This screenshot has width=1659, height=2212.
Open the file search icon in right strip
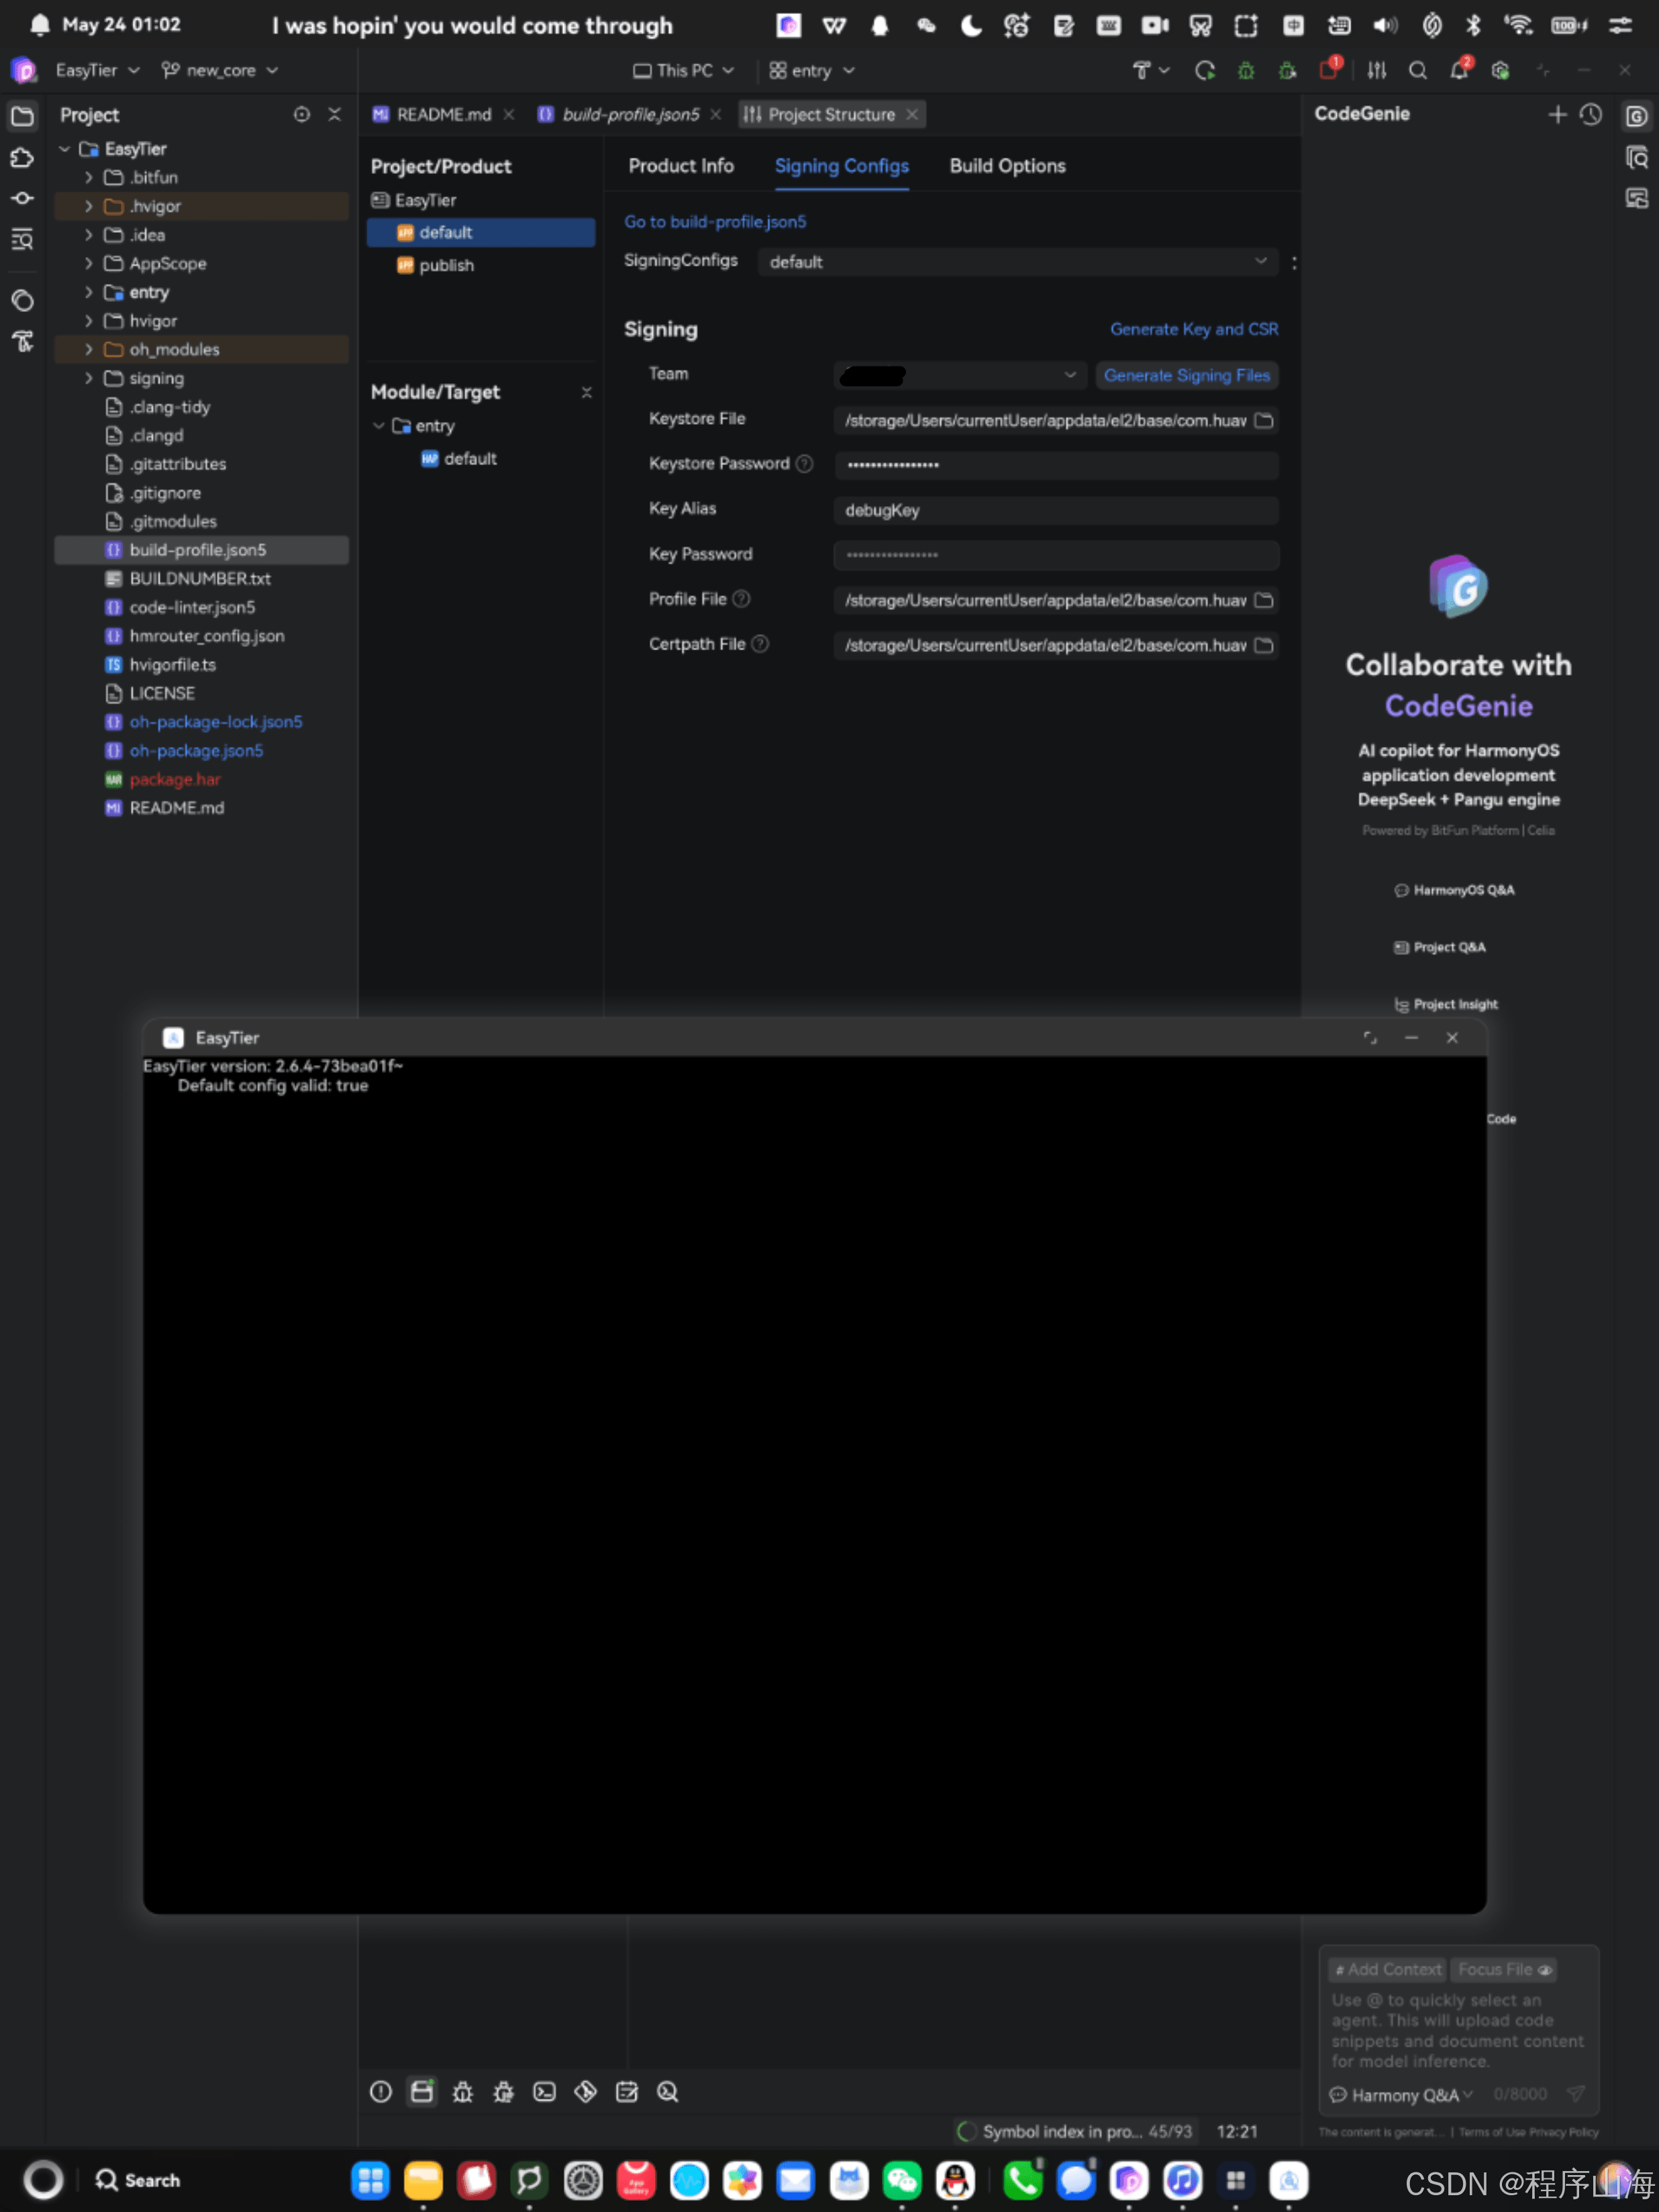tap(1636, 157)
